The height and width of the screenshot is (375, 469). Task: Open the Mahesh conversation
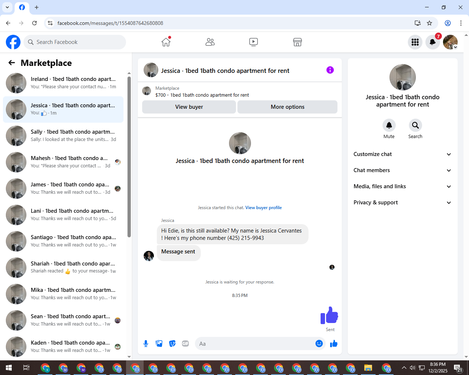click(x=63, y=162)
